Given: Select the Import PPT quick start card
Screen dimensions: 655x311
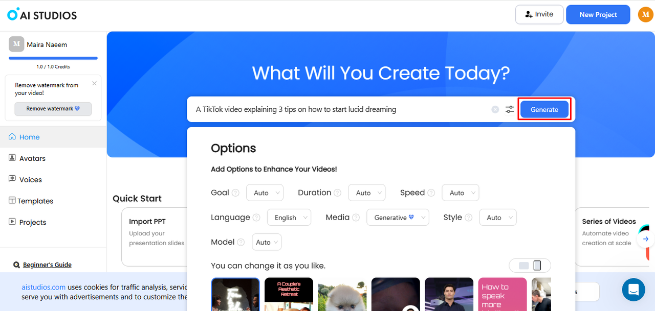Looking at the screenshot, I should [x=154, y=236].
